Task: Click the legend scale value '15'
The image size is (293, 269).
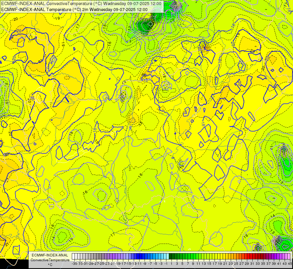Action: 209,264
